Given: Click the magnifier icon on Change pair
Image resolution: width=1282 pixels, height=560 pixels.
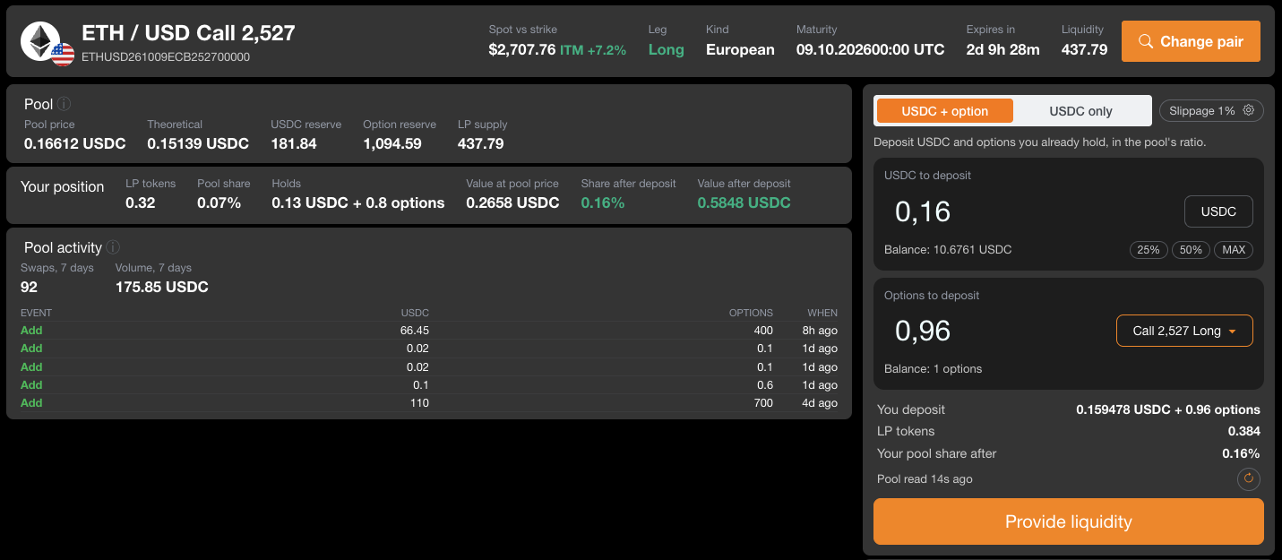Looking at the screenshot, I should point(1146,41).
